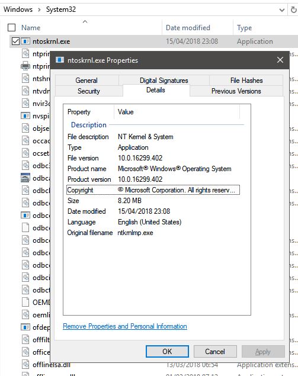Click the oemli file icon

coord(25,314)
